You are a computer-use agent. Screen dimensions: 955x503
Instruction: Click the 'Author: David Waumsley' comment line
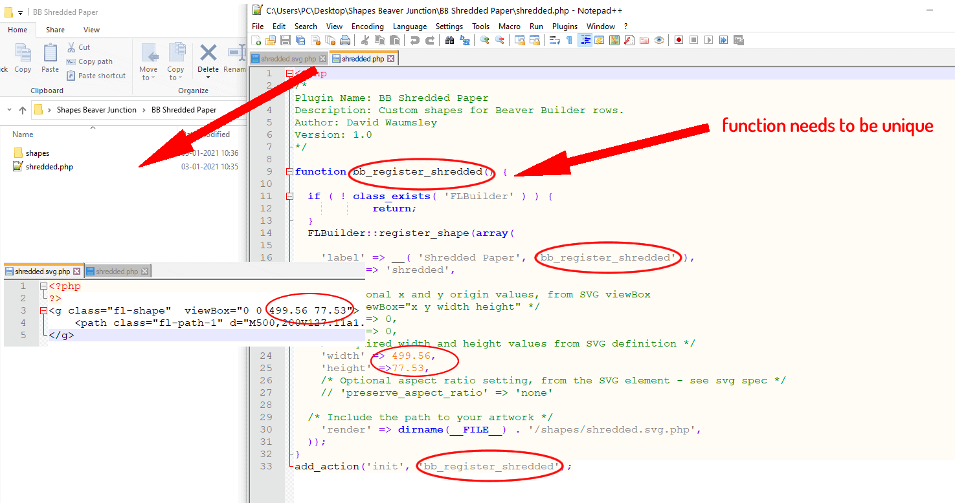366,123
